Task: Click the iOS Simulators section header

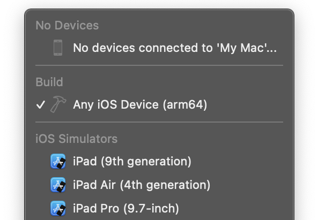Action: click(x=77, y=139)
